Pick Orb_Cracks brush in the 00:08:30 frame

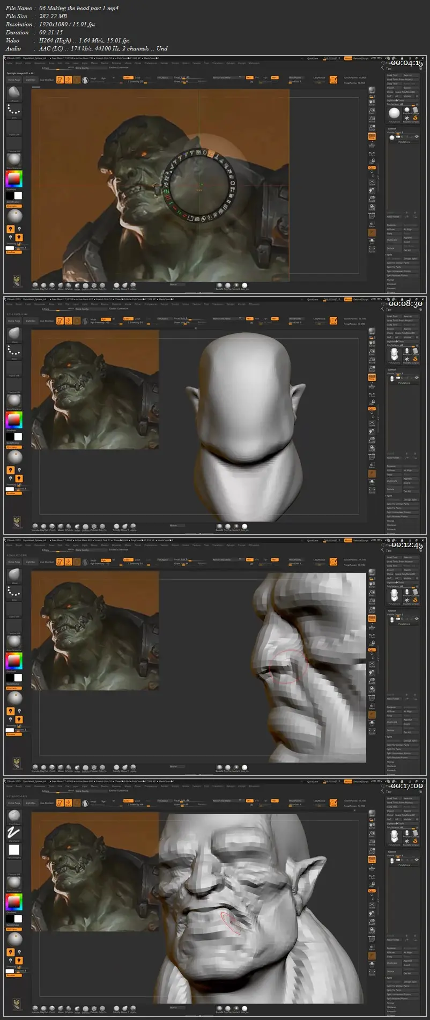pos(102,526)
